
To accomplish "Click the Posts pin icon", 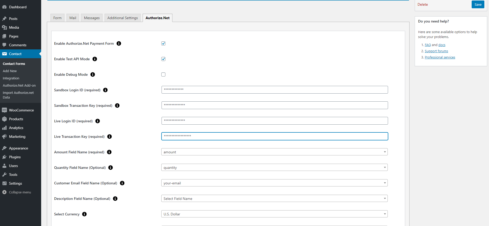I will (x=4, y=19).
